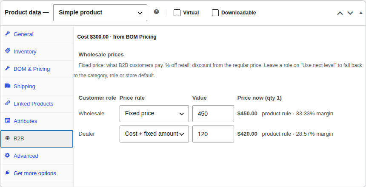Go to the Linked Products tab
366x187 pixels.
coord(37,104)
